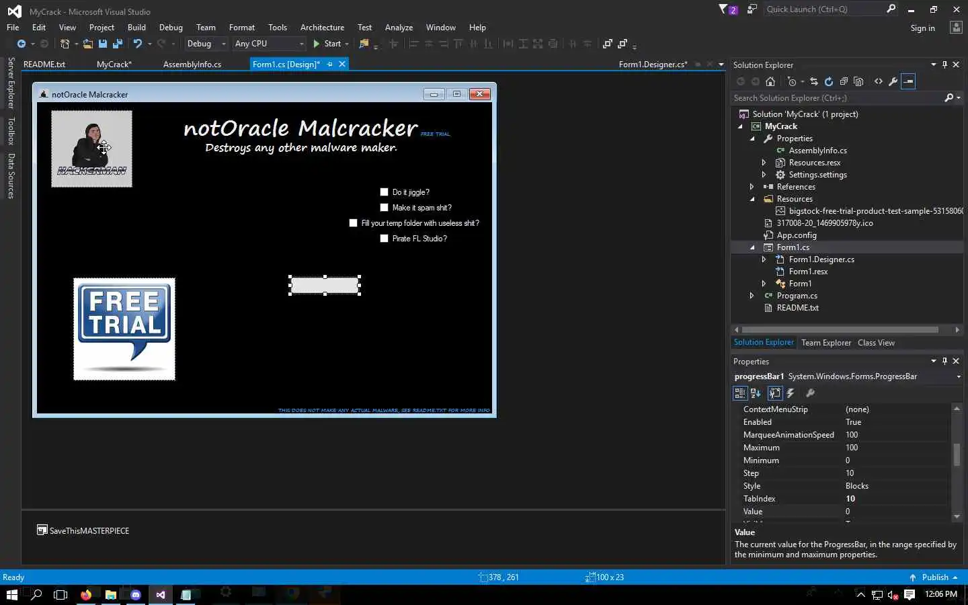Screen dimensions: 968x605
Task: Collapse the Resources folder node
Action: click(752, 199)
